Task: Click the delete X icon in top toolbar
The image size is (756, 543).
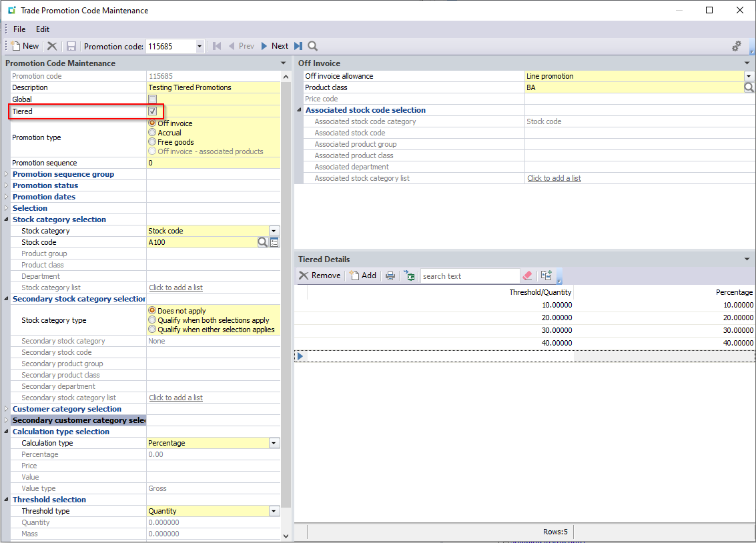Action: tap(52, 46)
